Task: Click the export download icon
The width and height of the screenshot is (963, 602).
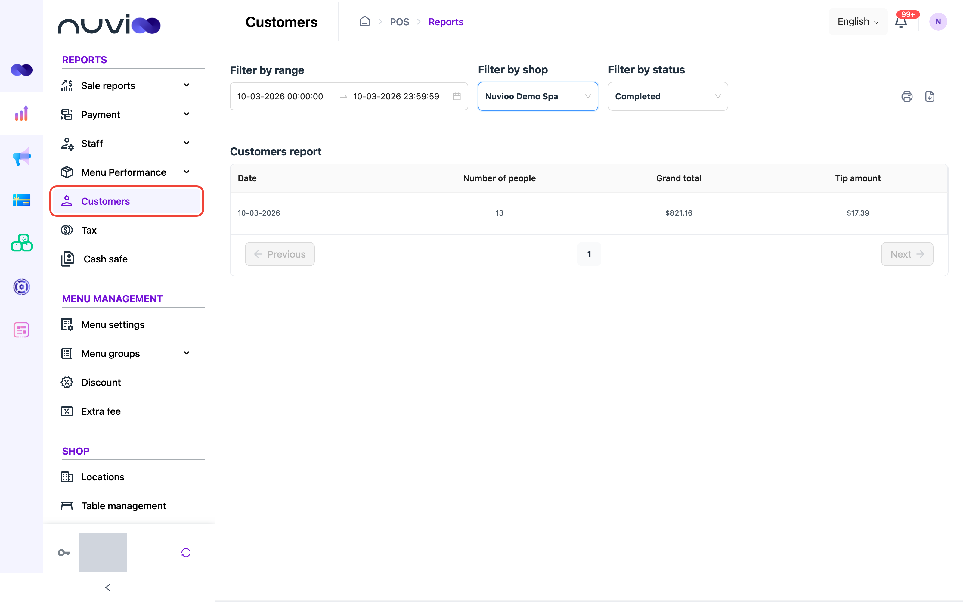Action: click(930, 96)
